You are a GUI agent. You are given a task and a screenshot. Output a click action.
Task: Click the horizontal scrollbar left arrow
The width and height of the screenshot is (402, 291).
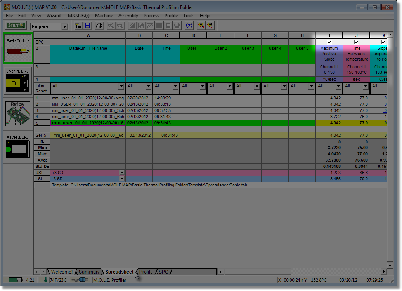(x=220, y=272)
